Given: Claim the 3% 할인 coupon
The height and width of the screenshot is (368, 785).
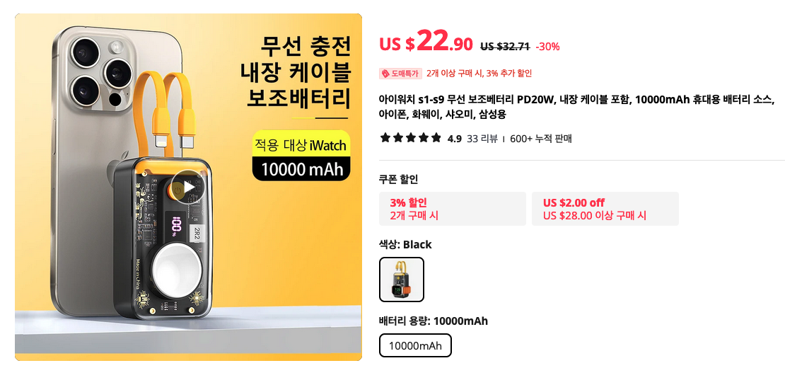Looking at the screenshot, I should tap(452, 209).
